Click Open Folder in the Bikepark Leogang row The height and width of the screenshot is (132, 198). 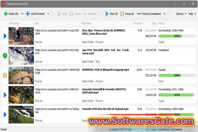point(88,81)
